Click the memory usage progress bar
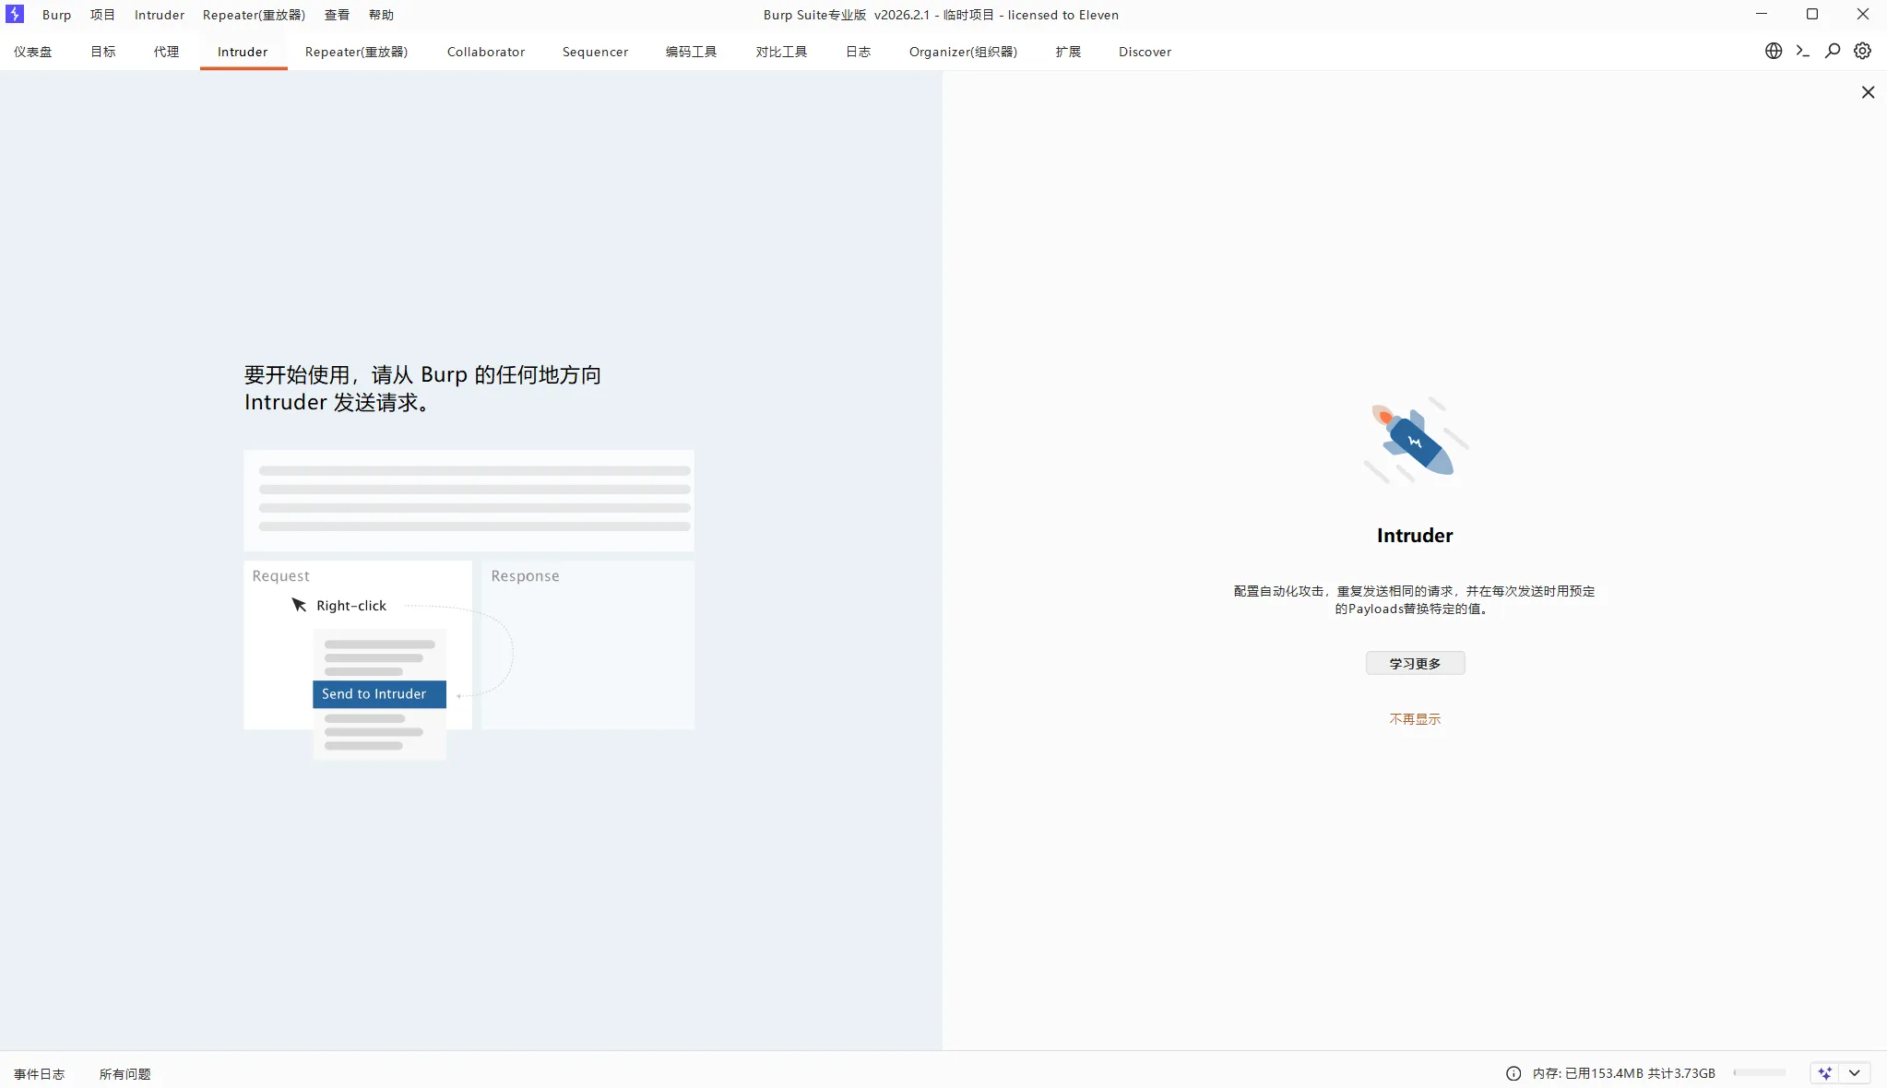This screenshot has height=1088, width=1887. (1760, 1073)
